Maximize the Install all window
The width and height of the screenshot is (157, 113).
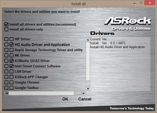pyautogui.click(x=141, y=3)
